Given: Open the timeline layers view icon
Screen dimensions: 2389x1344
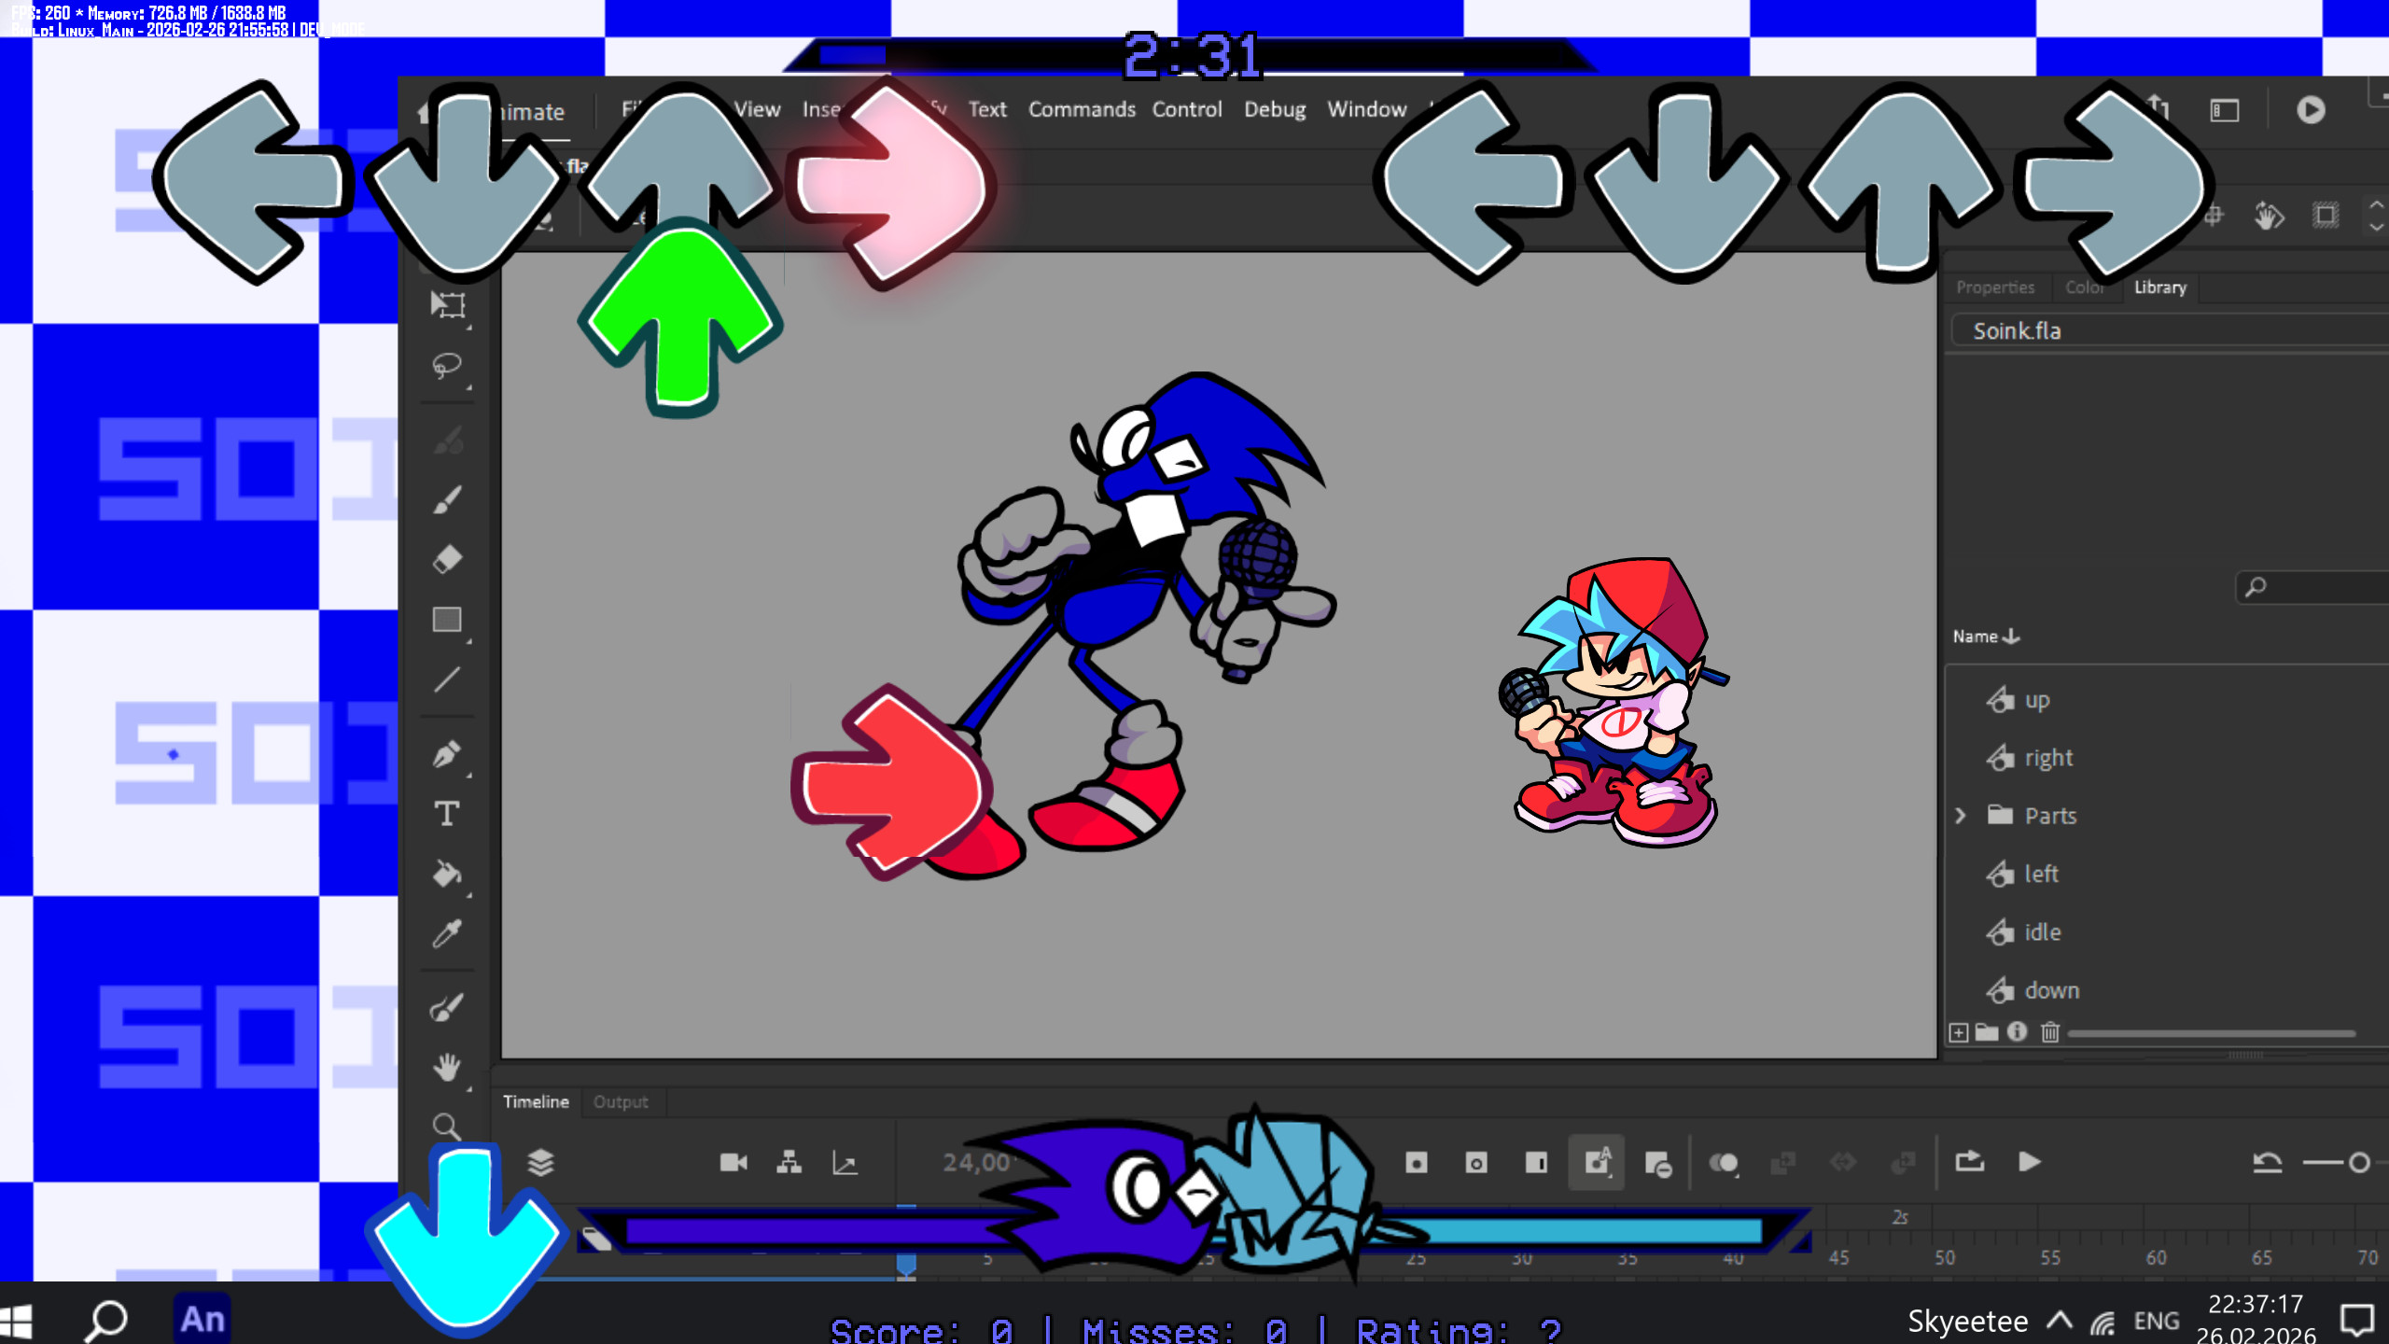Looking at the screenshot, I should [x=540, y=1163].
